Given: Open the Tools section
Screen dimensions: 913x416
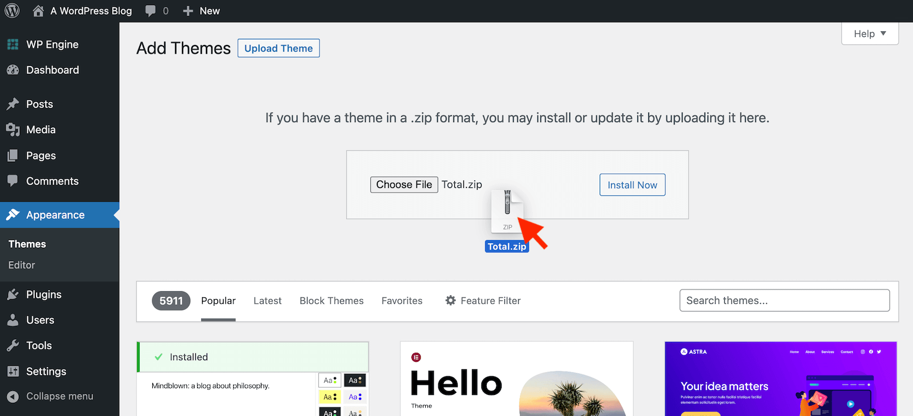Looking at the screenshot, I should [x=39, y=345].
